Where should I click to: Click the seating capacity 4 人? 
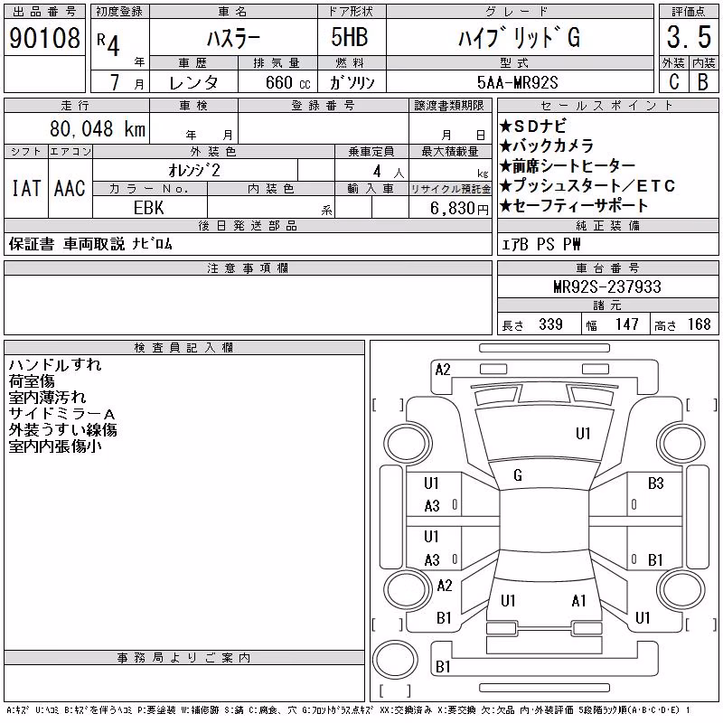tap(389, 172)
